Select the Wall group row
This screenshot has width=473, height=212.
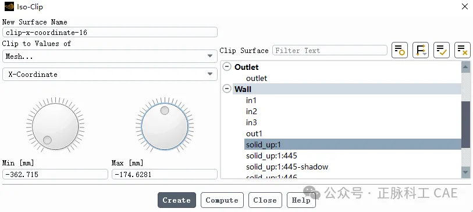tap(347, 89)
